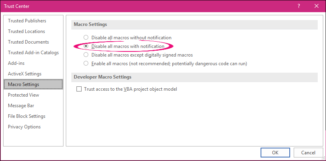Enable Trust access to VBA project checkbox
Screen dimensions: 326x161
pos(79,89)
